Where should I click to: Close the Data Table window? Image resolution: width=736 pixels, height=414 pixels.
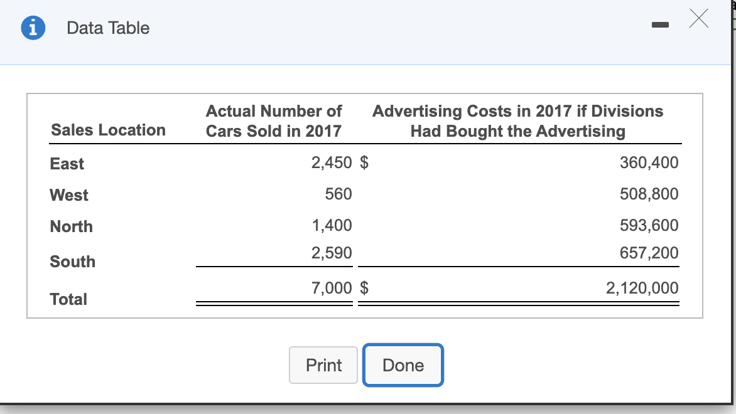[699, 19]
